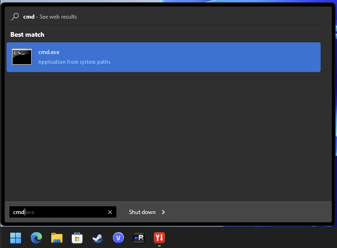Open Microsoft Store from the taskbar
This screenshot has width=337, height=248.
[77, 238]
